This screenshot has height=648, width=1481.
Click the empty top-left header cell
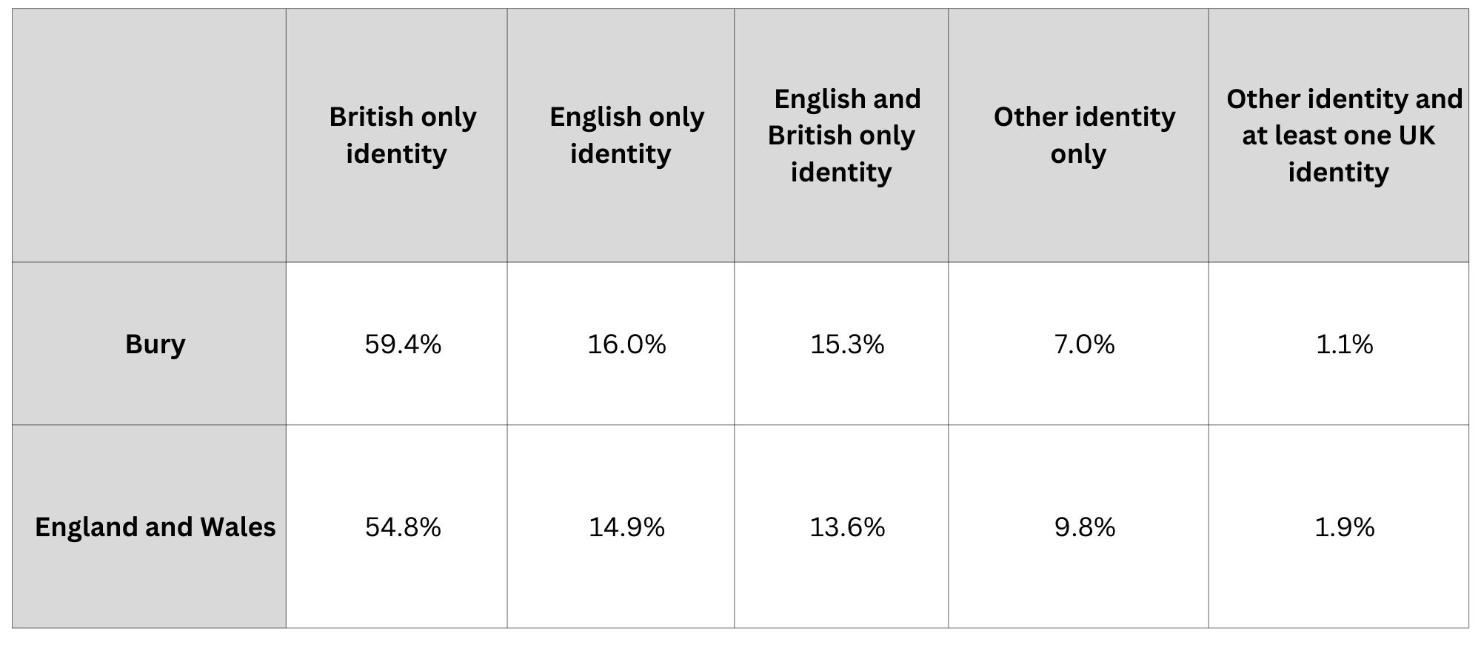coord(149,136)
